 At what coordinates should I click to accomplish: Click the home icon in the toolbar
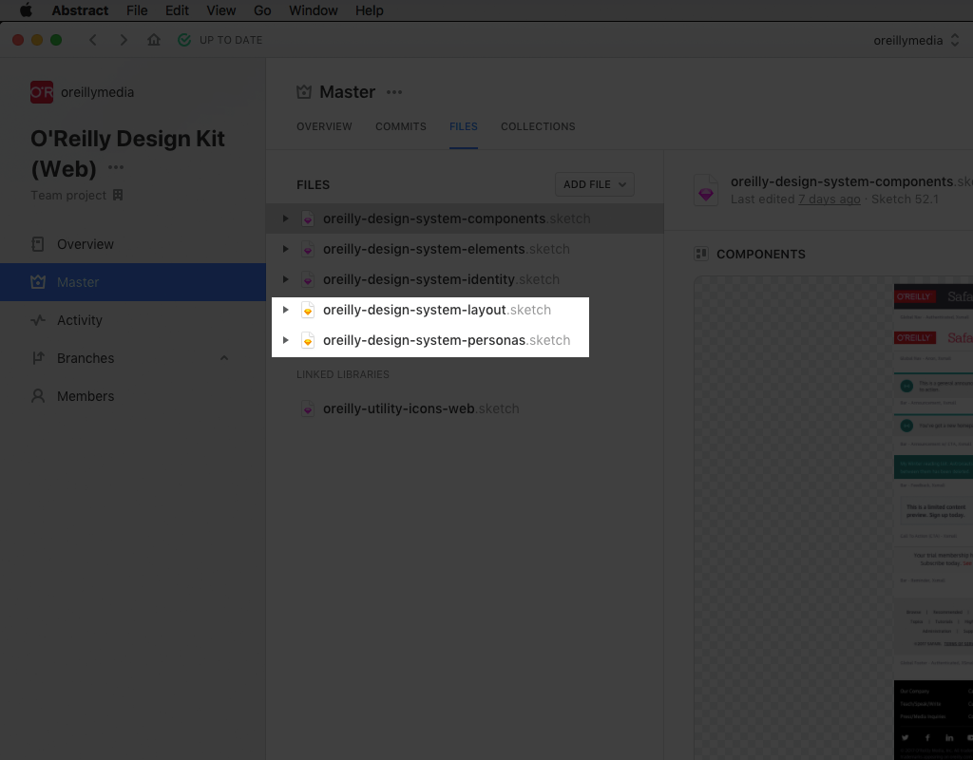[154, 40]
